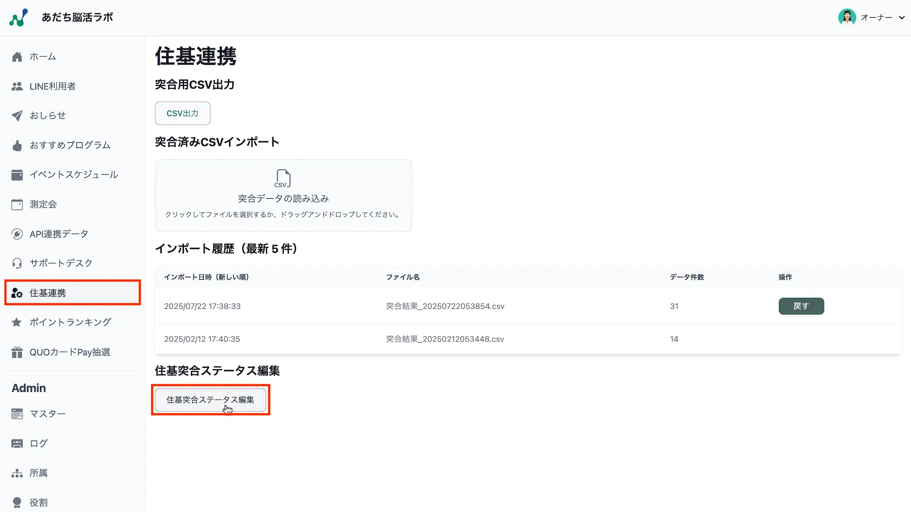This screenshot has width=911, height=512.
Task: Click the 住基突合ステータス編集 button
Action: pyautogui.click(x=210, y=400)
